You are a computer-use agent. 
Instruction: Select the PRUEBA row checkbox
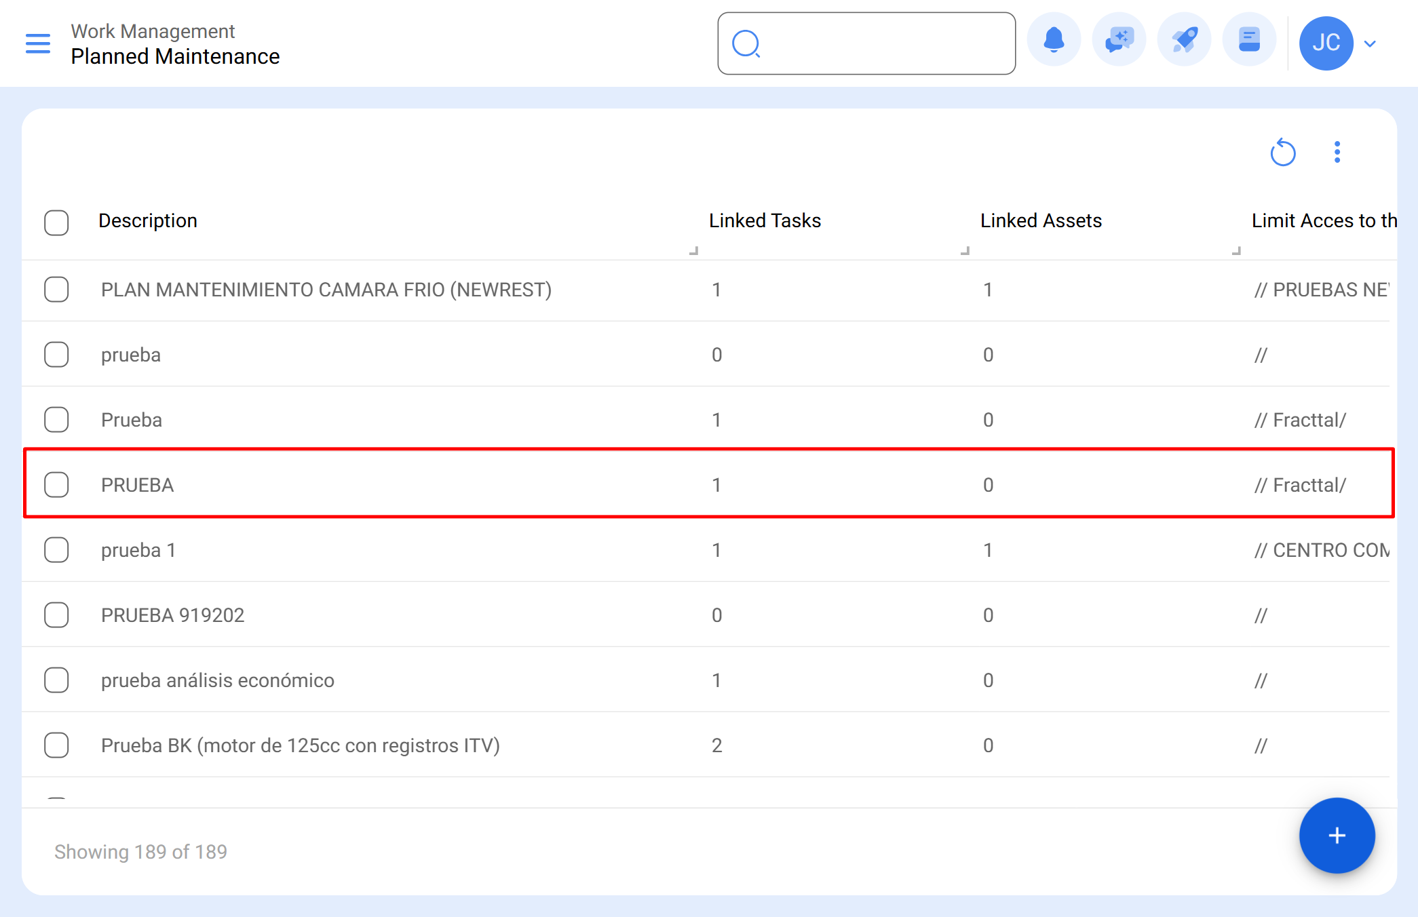click(56, 484)
